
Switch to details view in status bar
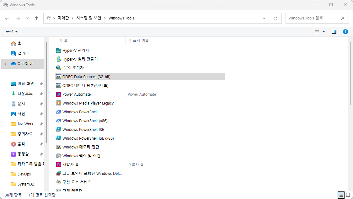(341, 195)
